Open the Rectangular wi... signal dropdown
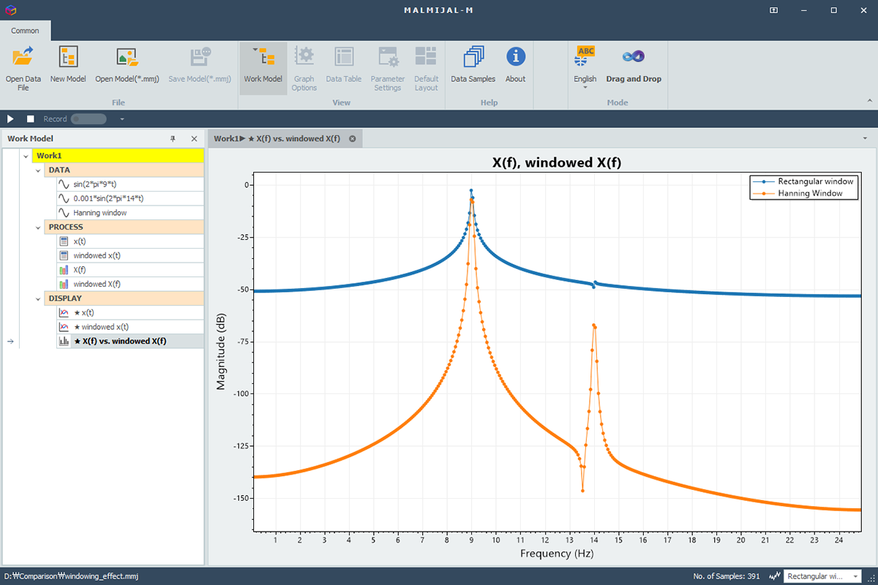The image size is (878, 585). (x=823, y=576)
